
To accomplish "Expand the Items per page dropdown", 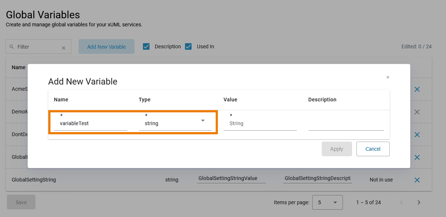I will [327, 202].
